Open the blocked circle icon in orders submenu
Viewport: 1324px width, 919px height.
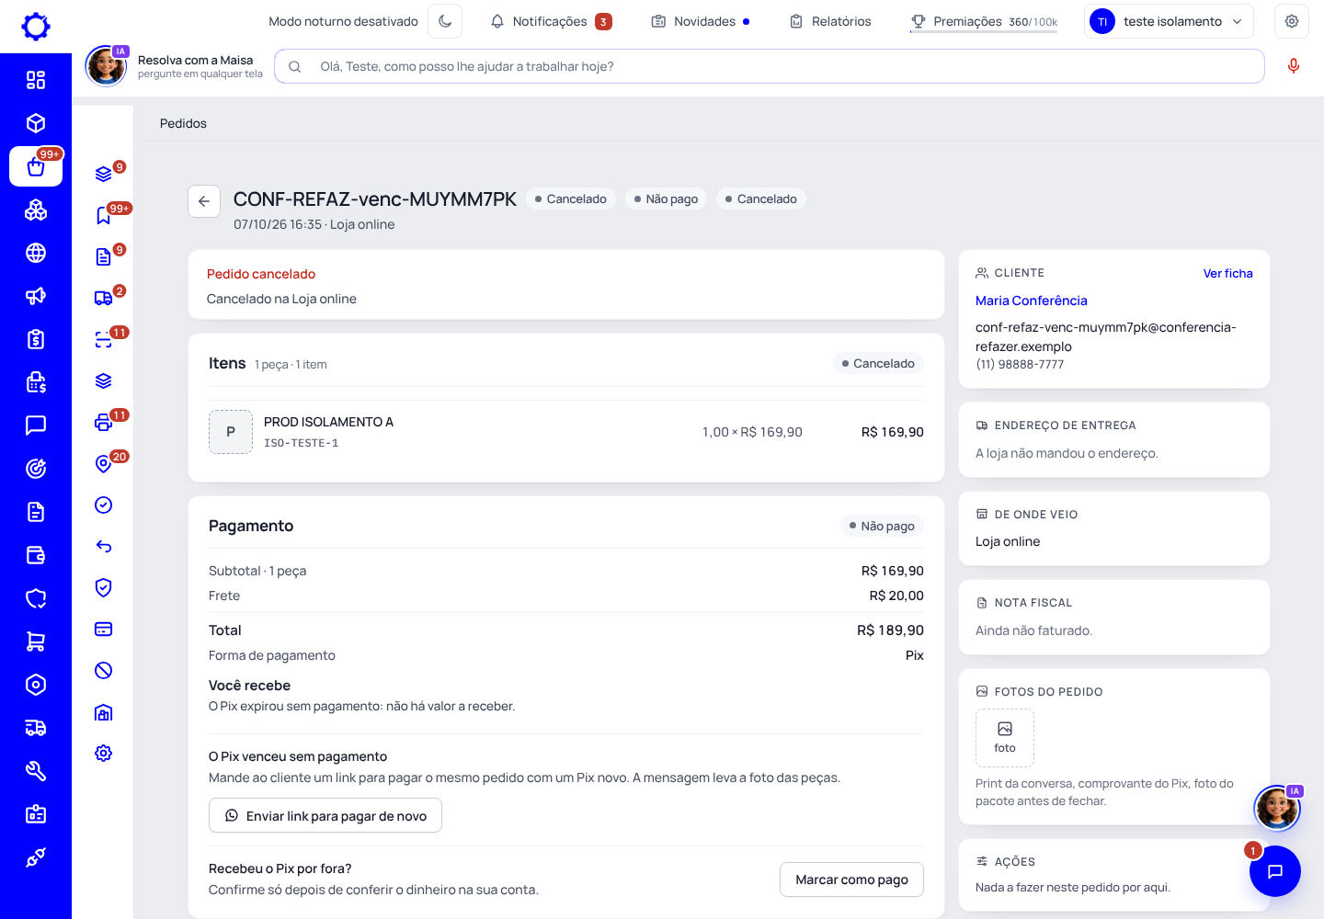pos(104,670)
